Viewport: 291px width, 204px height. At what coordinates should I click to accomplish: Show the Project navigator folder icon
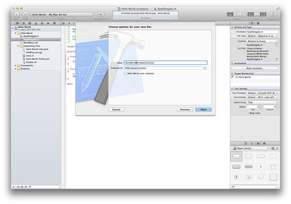[17, 23]
